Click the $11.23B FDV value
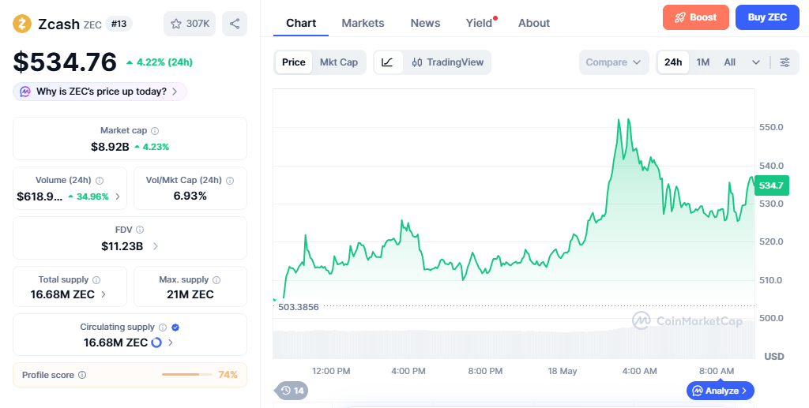The image size is (809, 408). (122, 246)
